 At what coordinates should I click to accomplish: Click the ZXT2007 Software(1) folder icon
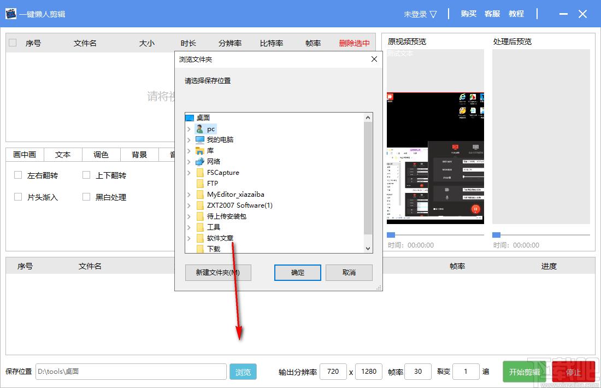point(199,205)
